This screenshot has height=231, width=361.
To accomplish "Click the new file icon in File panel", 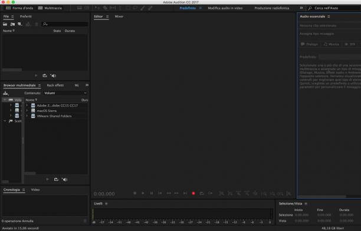I will click(20, 24).
